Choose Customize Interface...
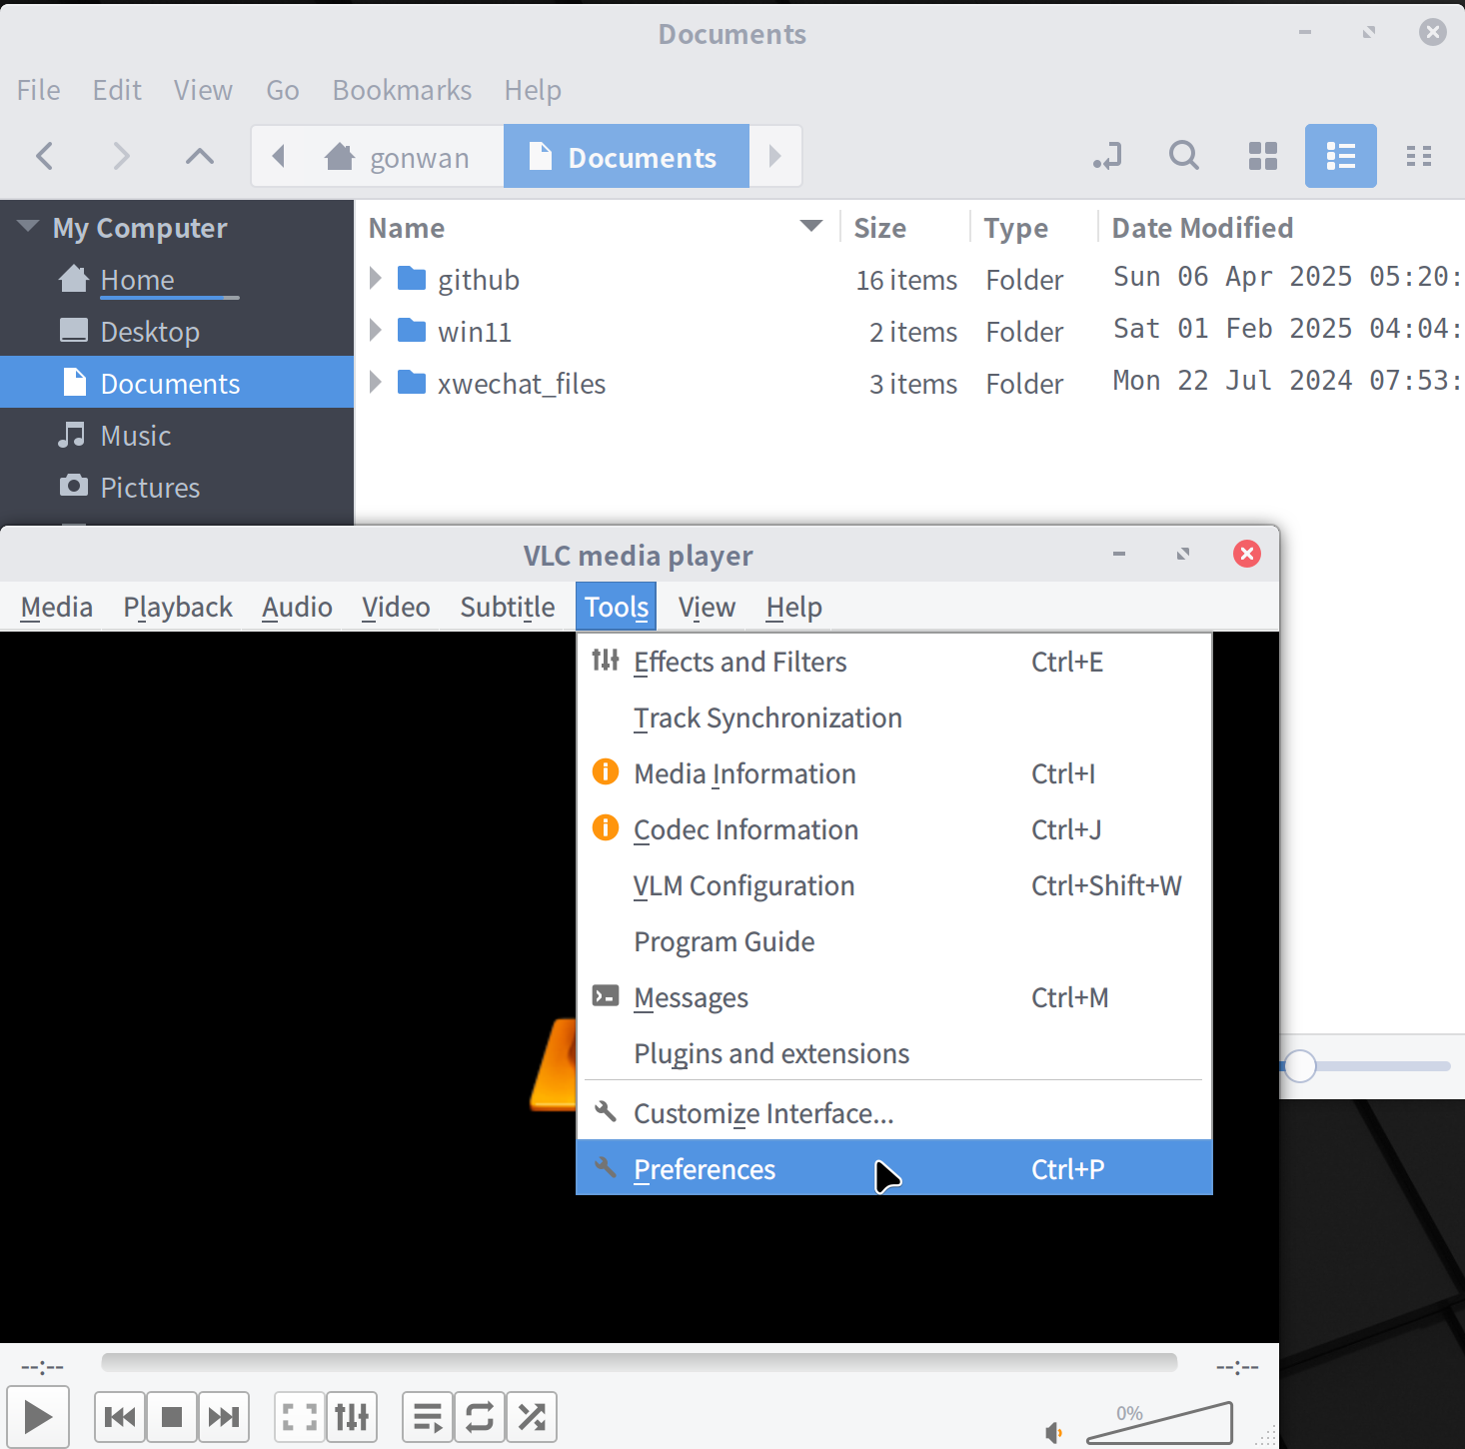1465x1449 pixels. (894, 1113)
